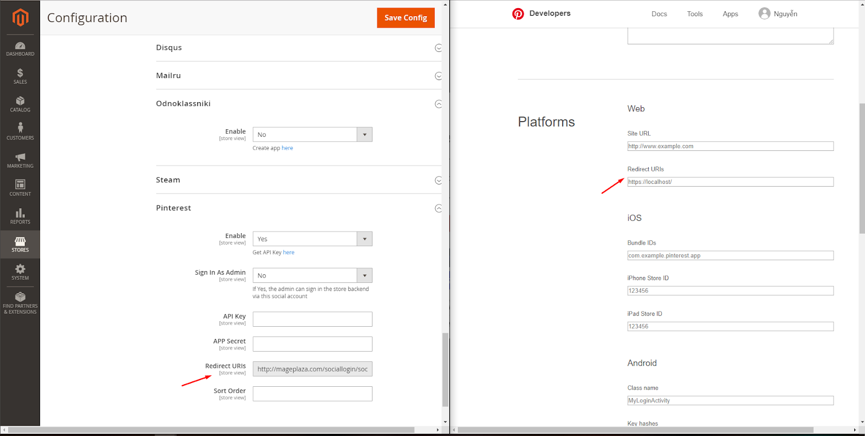The image size is (865, 436).
Task: Expand the Steam section
Action: (x=438, y=180)
